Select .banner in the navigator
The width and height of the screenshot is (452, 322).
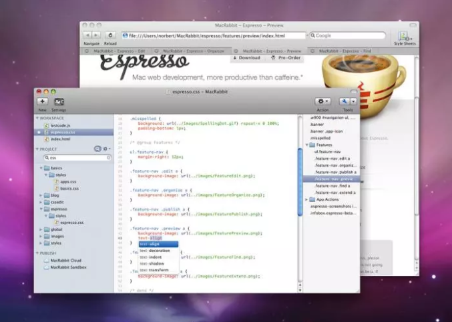click(x=317, y=124)
